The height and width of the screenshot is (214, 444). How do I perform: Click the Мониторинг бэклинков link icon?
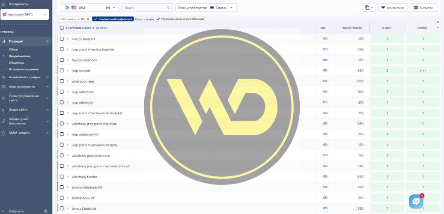click(x=3, y=121)
